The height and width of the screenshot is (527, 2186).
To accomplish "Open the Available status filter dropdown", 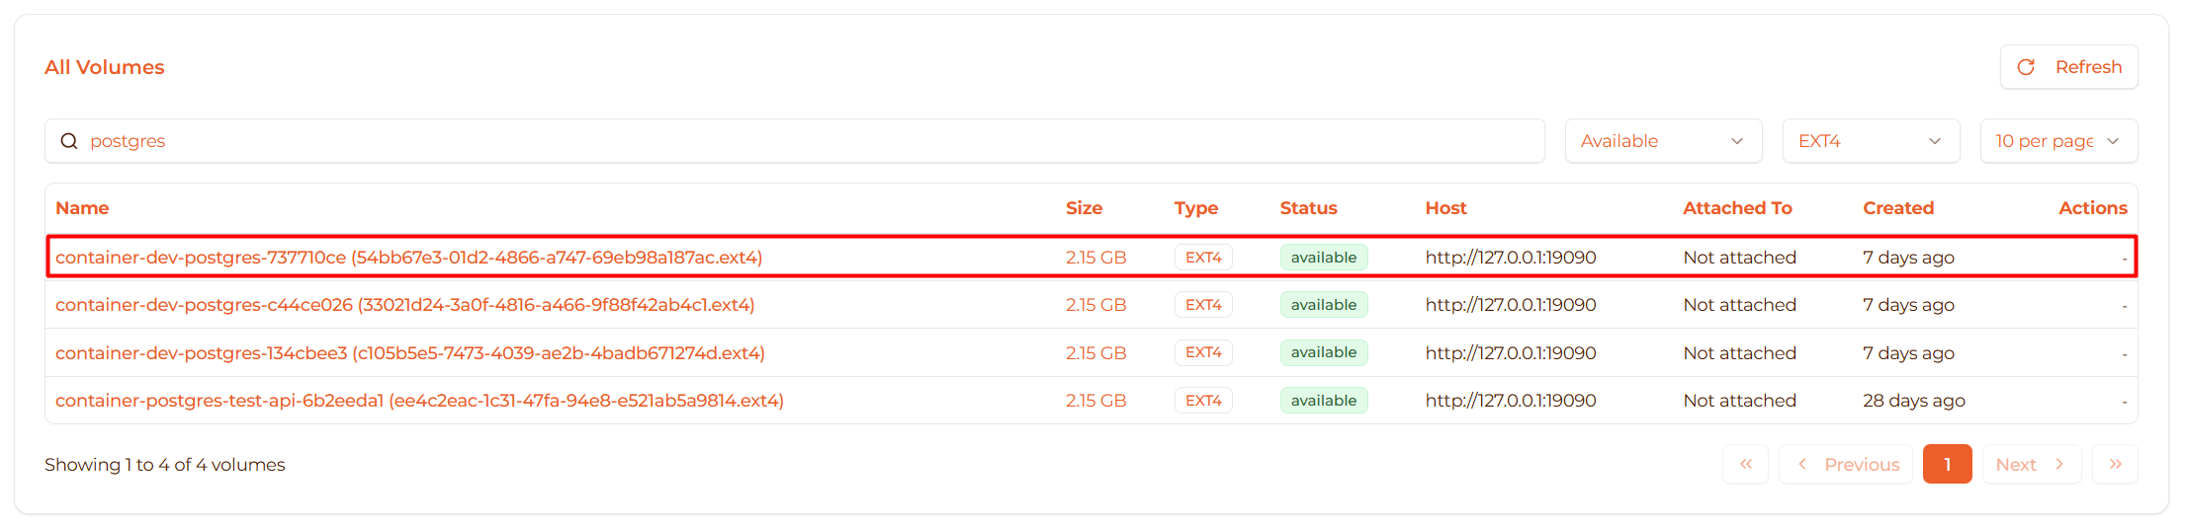I will click(1662, 141).
